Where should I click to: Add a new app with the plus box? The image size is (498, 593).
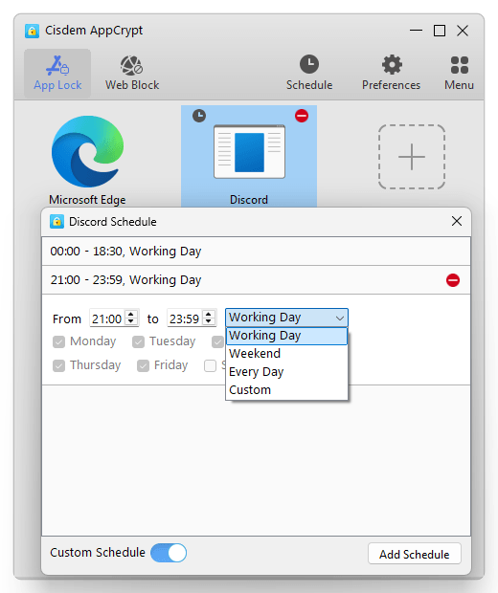(412, 157)
